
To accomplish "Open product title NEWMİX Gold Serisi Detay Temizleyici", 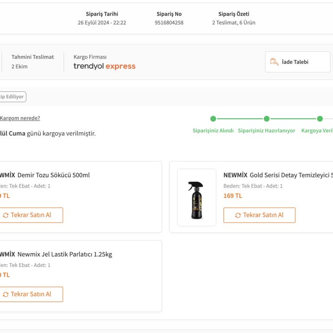I will click(x=278, y=175).
